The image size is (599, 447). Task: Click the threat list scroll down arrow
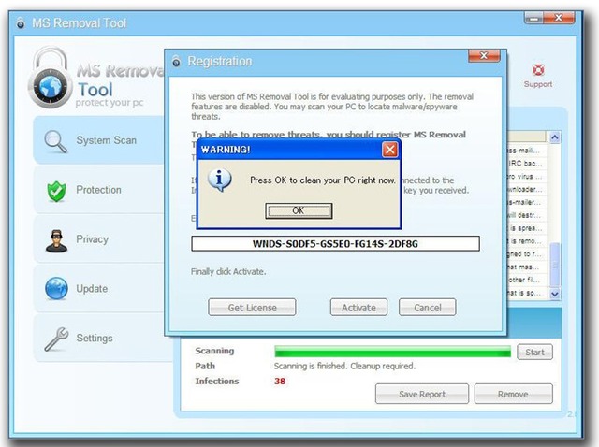click(x=555, y=294)
